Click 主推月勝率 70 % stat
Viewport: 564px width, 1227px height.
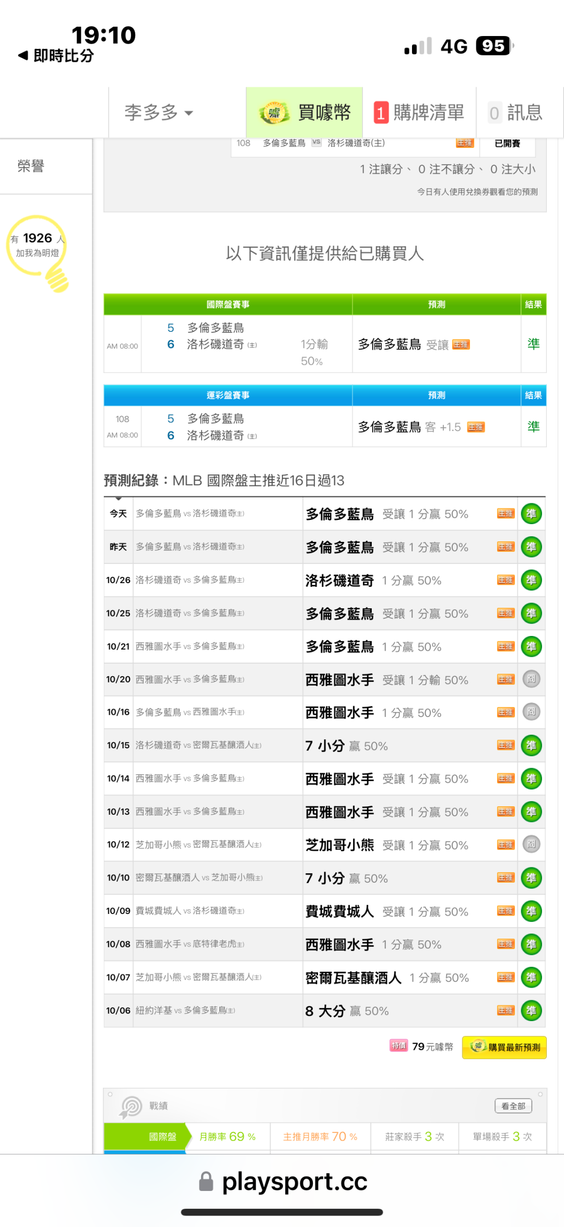pos(320,1137)
